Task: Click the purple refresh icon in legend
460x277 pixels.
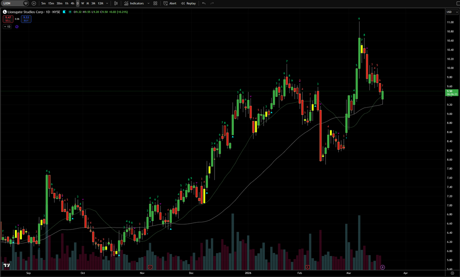Action: (x=17, y=27)
